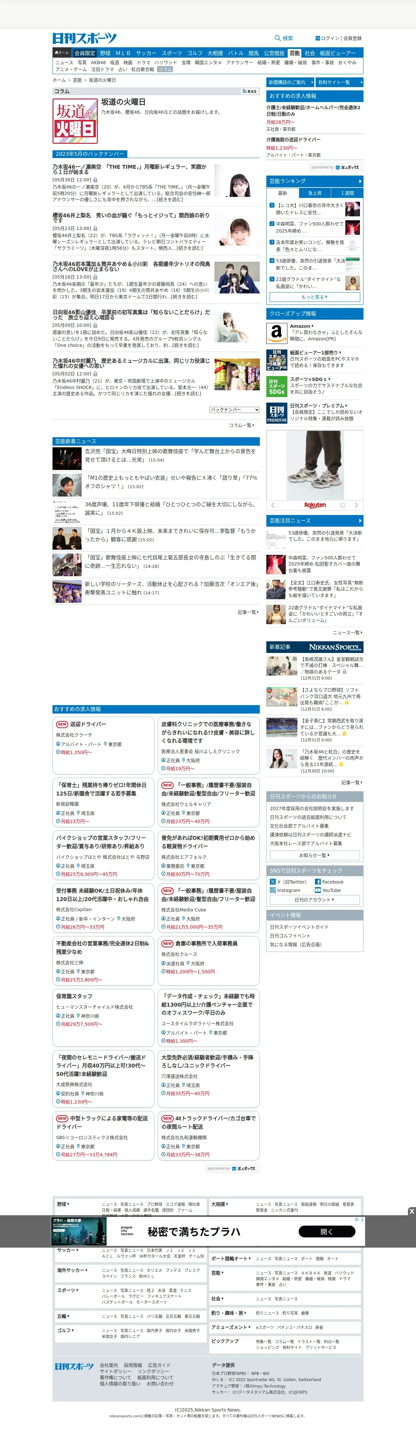Show previous Rakuten ad with left arrow
The image size is (416, 1429).
click(273, 505)
